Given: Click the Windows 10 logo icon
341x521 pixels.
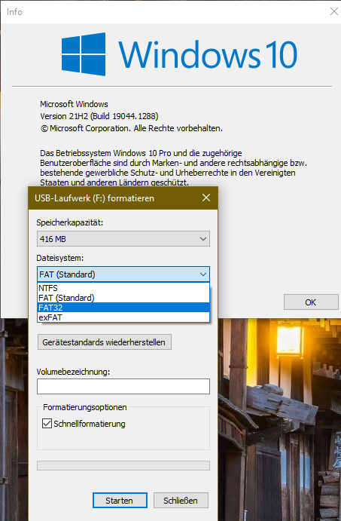Looking at the screenshot, I should click(84, 54).
